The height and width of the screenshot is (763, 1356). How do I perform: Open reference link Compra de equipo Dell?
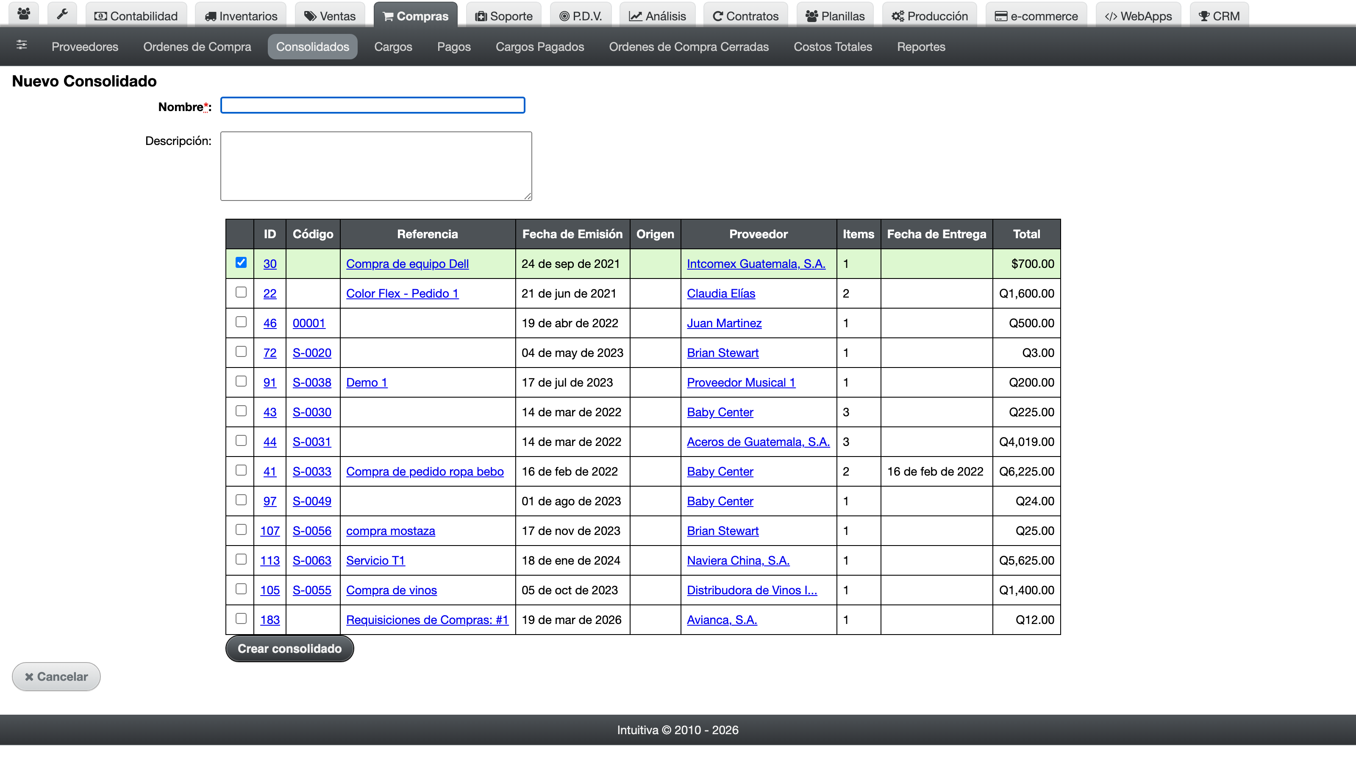pyautogui.click(x=407, y=264)
